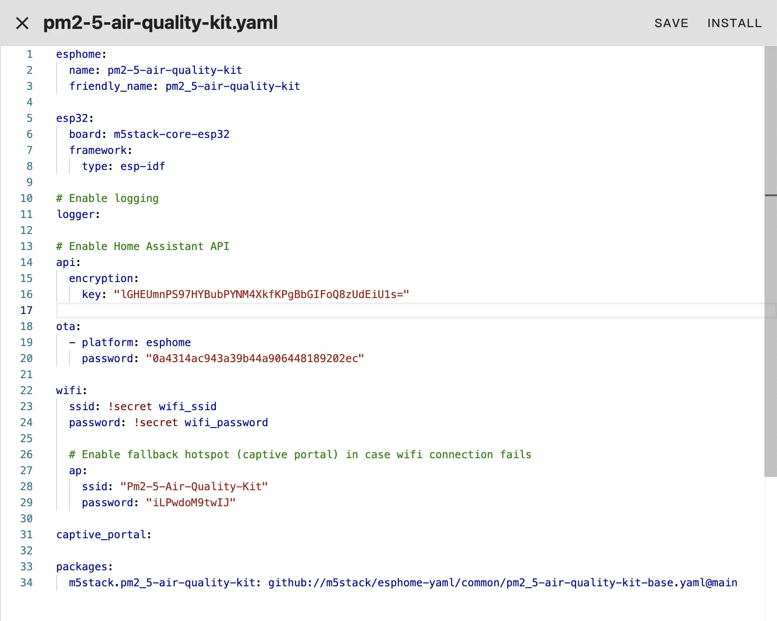Select line number 1 in gutter
This screenshot has height=621, width=777.
29,54
